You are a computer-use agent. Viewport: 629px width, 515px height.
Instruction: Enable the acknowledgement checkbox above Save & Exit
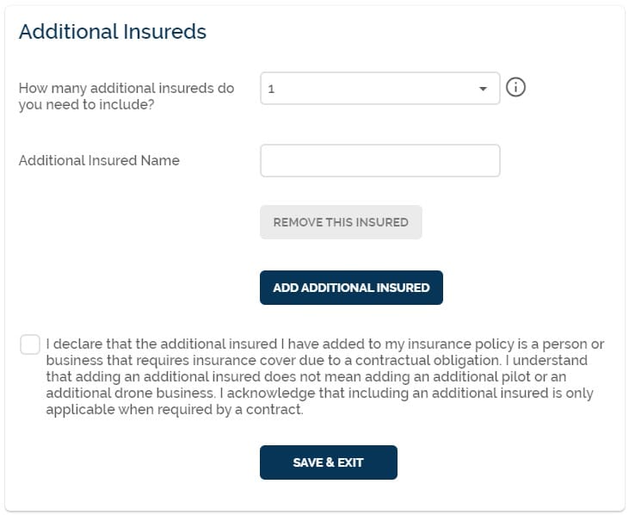pos(30,344)
